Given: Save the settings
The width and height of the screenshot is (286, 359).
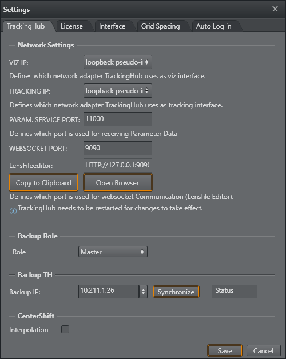Looking at the screenshot, I should pyautogui.click(x=225, y=351).
